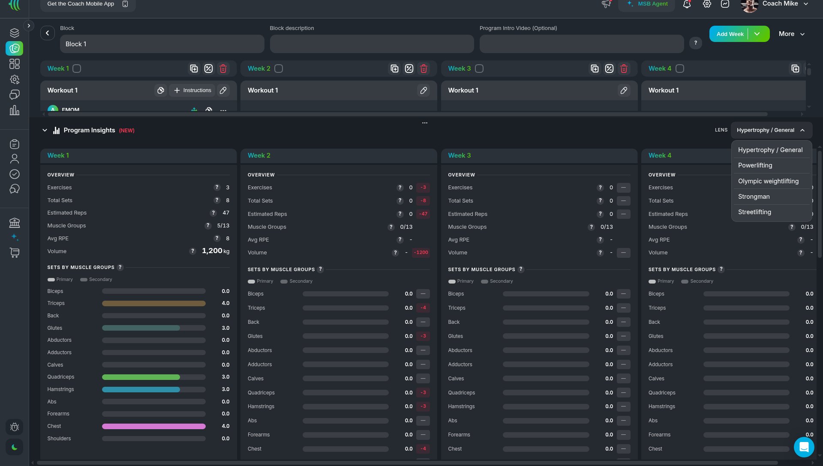
Task: Edit Week 3 Workout 1 with pencil icon
Action: (624, 90)
